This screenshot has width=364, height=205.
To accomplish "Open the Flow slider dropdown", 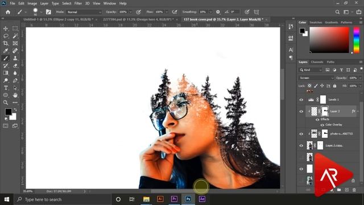I will [167, 12].
